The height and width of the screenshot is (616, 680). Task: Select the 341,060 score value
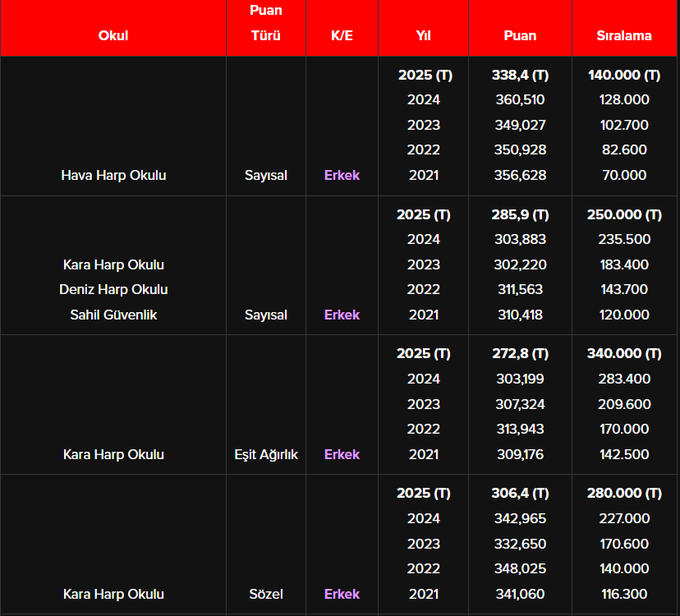(520, 595)
